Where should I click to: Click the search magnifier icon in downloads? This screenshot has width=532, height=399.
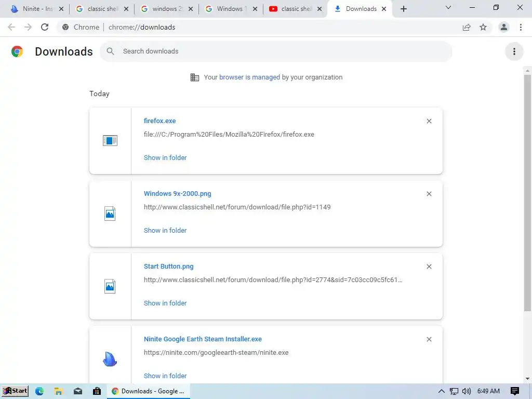click(110, 51)
